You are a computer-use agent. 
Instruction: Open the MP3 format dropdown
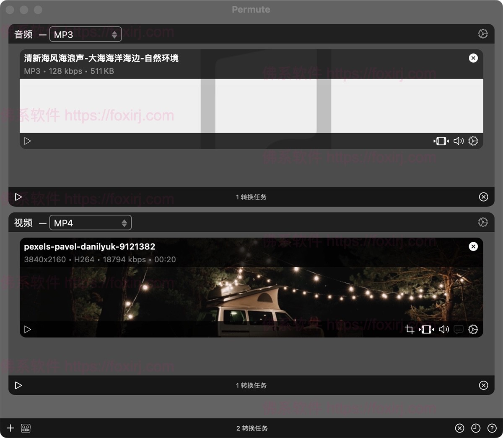point(85,34)
